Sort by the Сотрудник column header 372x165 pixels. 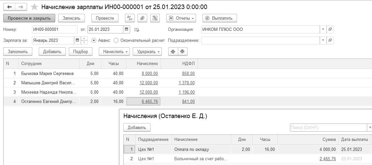tap(49, 64)
